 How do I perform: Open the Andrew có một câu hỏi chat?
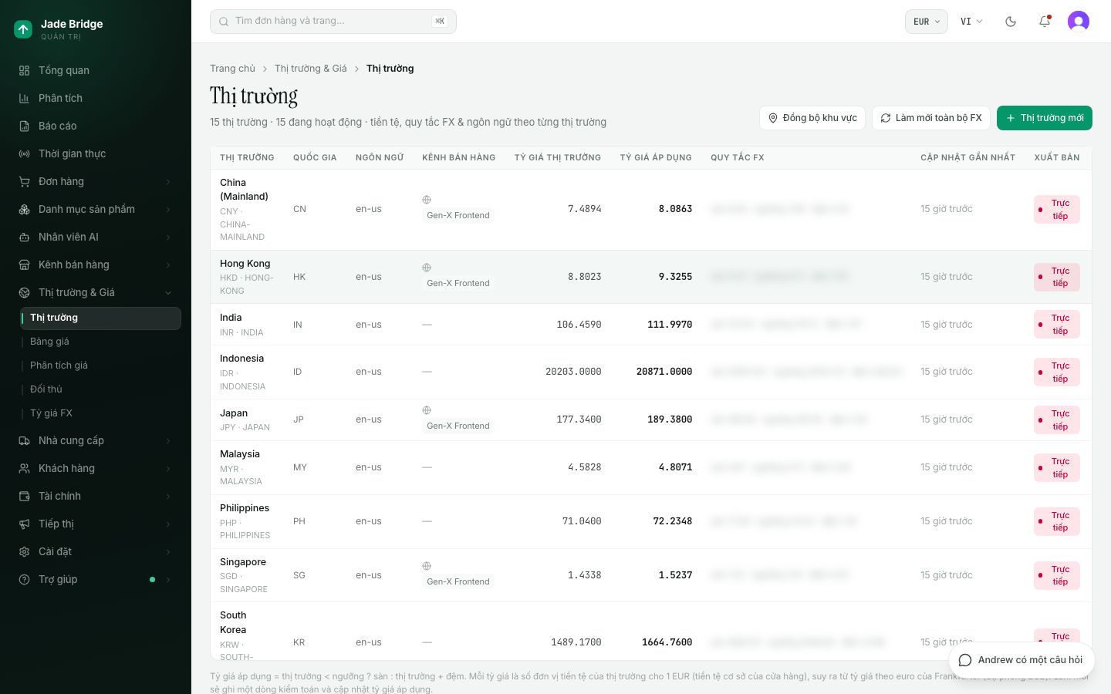pyautogui.click(x=1022, y=660)
